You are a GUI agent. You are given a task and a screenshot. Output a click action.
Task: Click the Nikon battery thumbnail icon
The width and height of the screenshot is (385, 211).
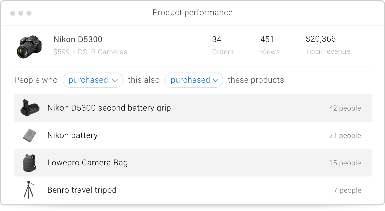click(29, 135)
